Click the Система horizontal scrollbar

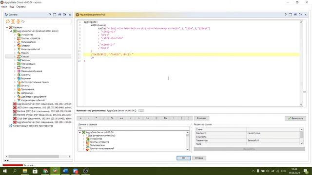(x=34, y=157)
